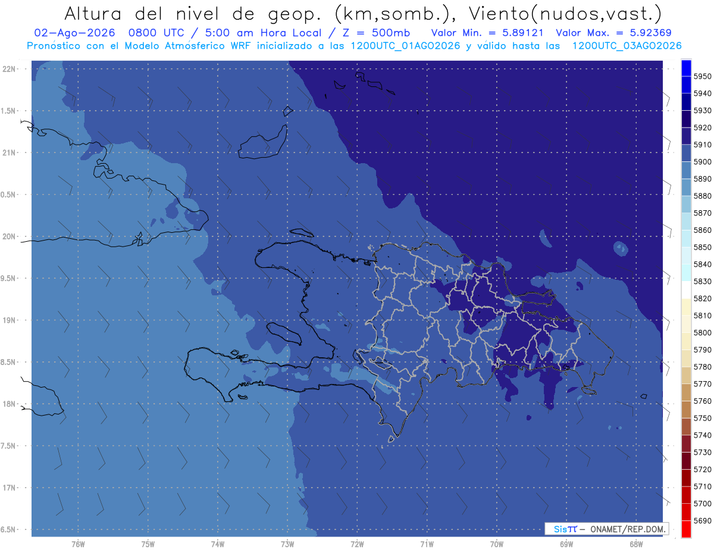
Task: Click the brightest blue swatch above 5950
Action: click(686, 68)
